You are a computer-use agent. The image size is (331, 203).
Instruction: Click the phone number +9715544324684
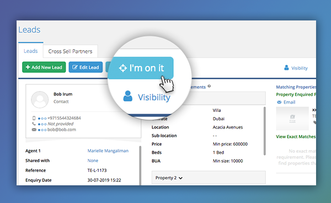click(64, 118)
